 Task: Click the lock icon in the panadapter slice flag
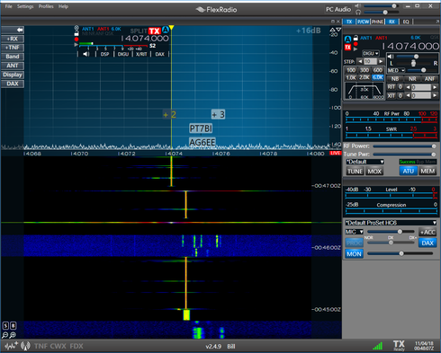76,34
